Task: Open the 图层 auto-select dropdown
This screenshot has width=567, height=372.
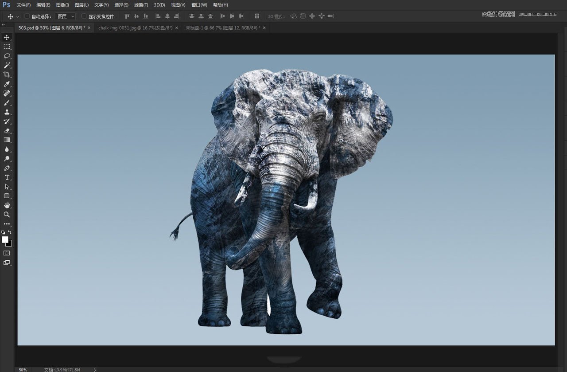Action: (66, 16)
